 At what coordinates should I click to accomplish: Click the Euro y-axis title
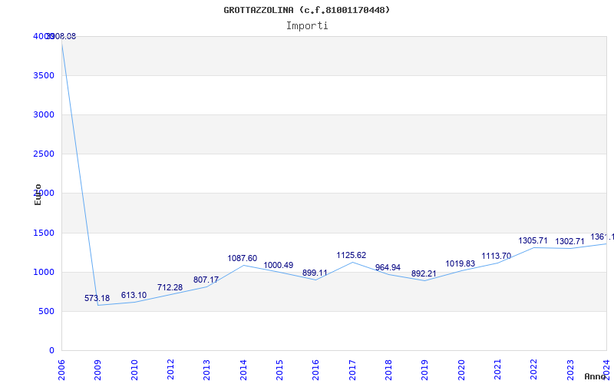click(38, 194)
